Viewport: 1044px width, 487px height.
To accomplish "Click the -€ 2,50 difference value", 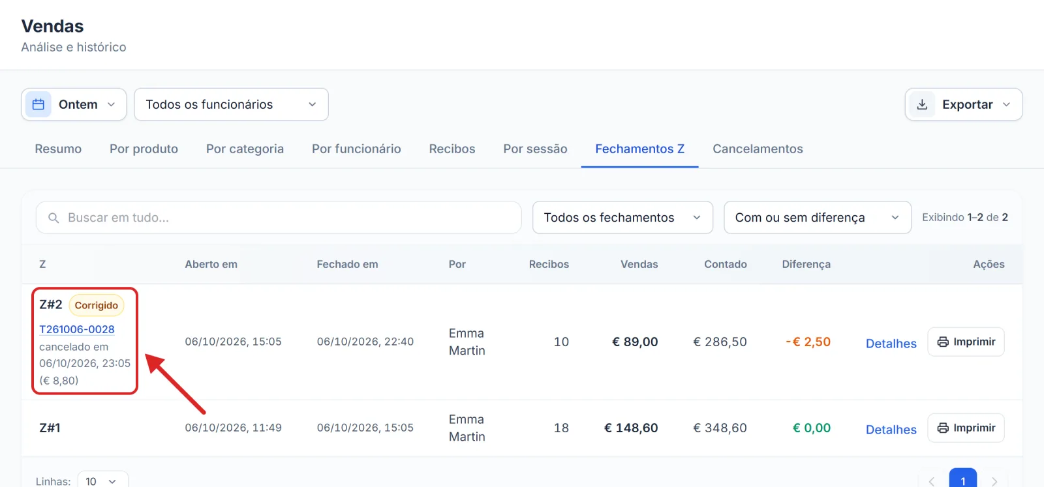I will tap(808, 342).
